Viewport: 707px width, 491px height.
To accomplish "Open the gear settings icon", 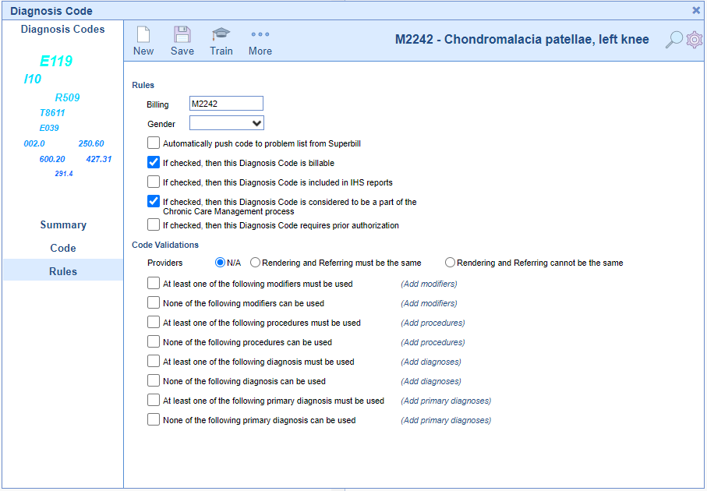I will pyautogui.click(x=695, y=40).
